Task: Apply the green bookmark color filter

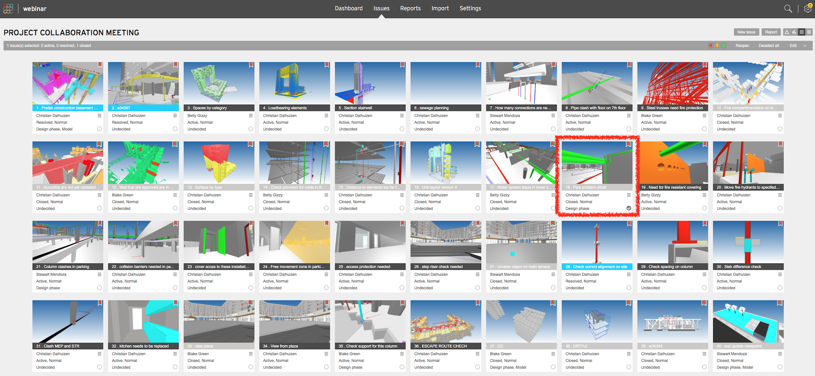Action: [x=724, y=46]
